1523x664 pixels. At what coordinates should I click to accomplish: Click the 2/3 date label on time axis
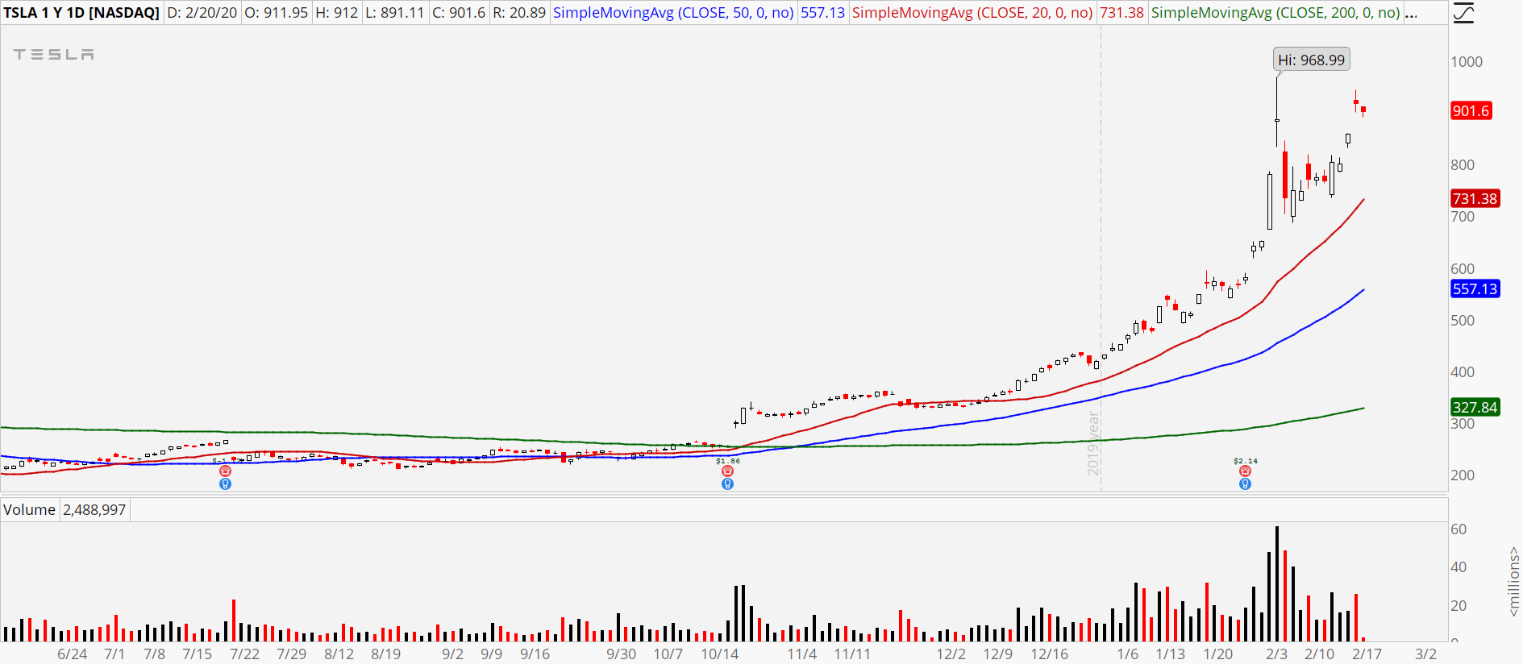coord(1276,654)
